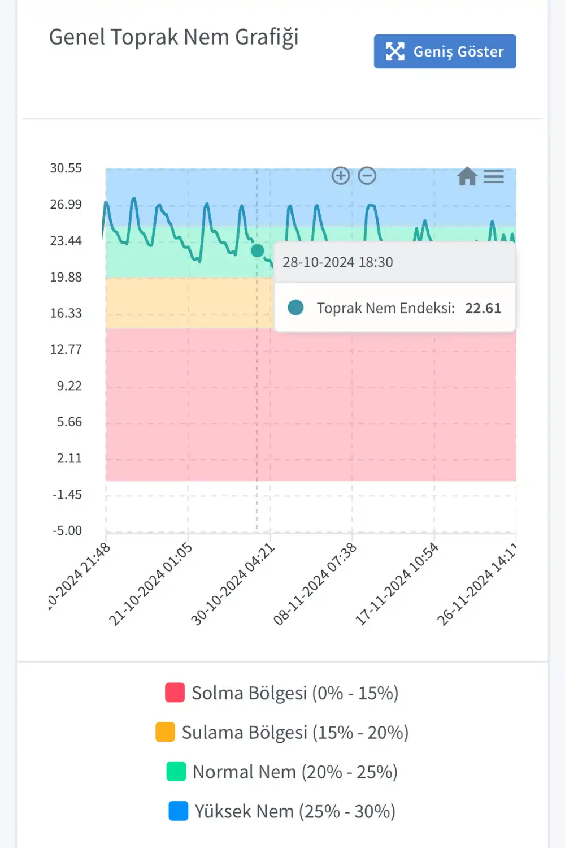Click the red Solma Bölgesi legend swatch
The height and width of the screenshot is (848, 565).
tap(175, 693)
